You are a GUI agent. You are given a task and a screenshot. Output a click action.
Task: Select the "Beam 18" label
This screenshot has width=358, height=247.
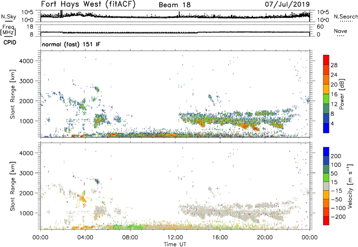click(175, 5)
